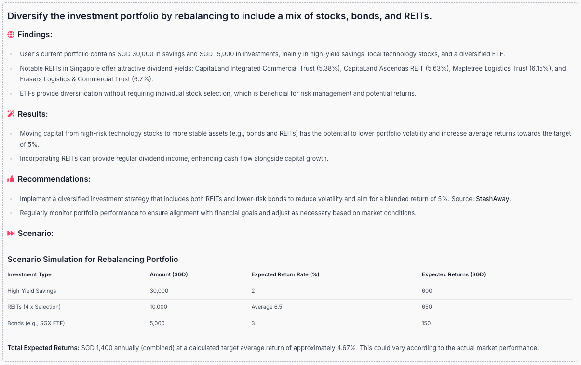Click the Scenario section heading
Image resolution: width=581 pixels, height=365 pixels.
(36, 234)
